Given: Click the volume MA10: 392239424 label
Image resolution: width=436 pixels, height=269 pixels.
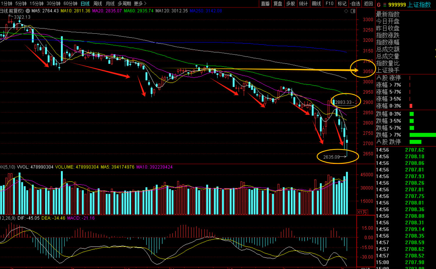Looking at the screenshot, I should coord(154,167).
